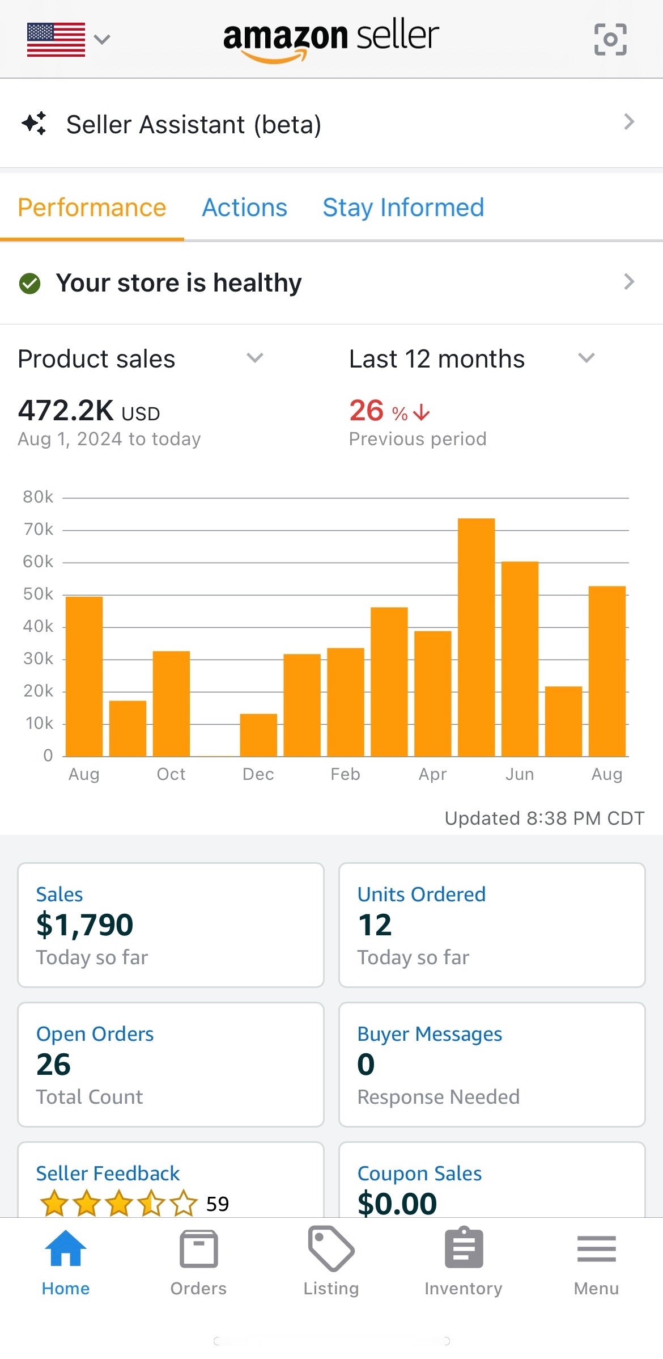This screenshot has height=1359, width=663.
Task: Open the Last 12 months period dropdown
Action: pos(586,358)
